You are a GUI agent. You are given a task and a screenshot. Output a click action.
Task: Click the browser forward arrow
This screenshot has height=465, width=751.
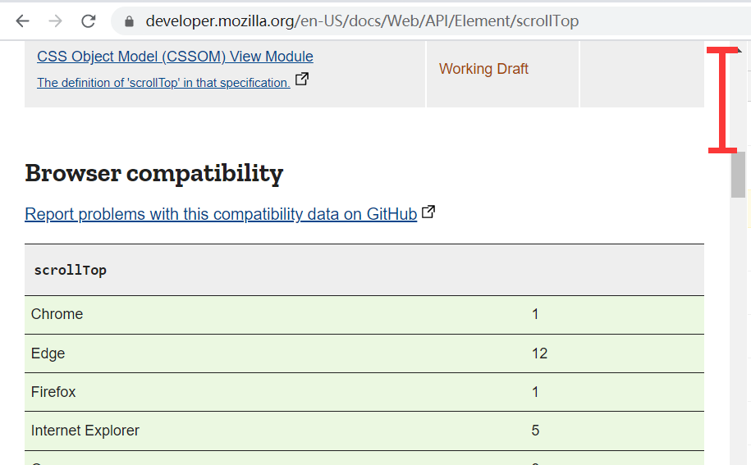(x=56, y=21)
